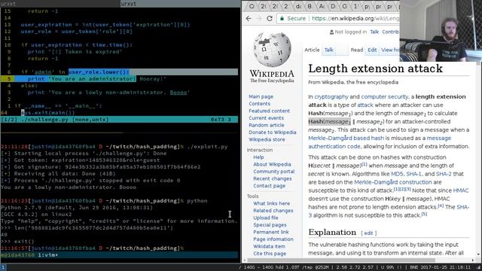Open the Special pages link
The height and width of the screenshot is (271, 482).
coord(270,225)
